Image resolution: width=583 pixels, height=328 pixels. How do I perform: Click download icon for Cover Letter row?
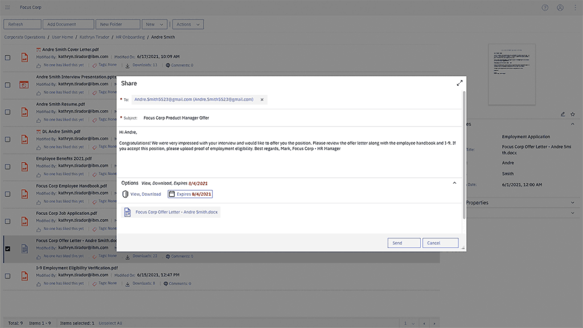(127, 65)
